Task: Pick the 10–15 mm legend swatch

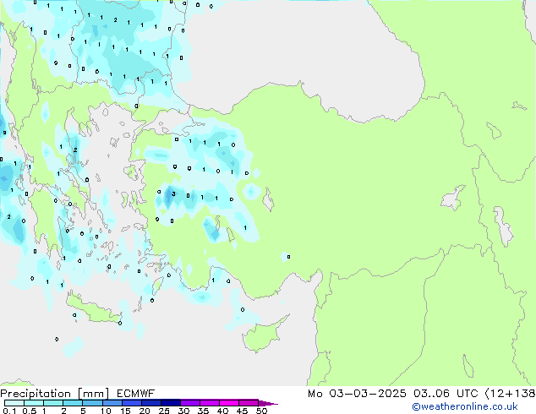Action: tap(112, 403)
